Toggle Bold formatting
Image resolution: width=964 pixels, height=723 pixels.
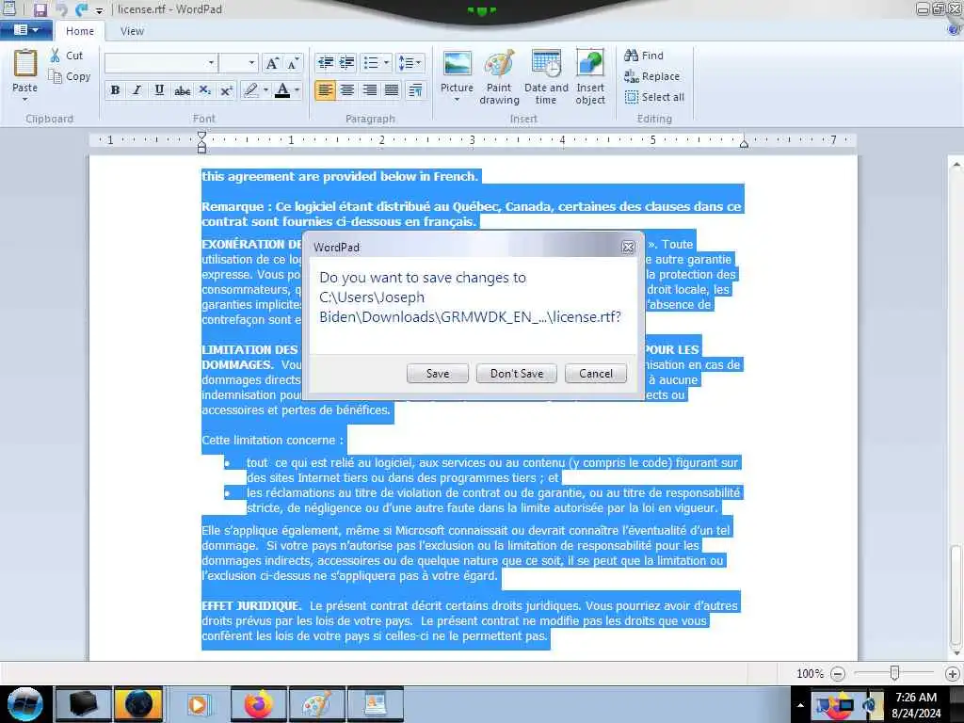[x=115, y=90]
